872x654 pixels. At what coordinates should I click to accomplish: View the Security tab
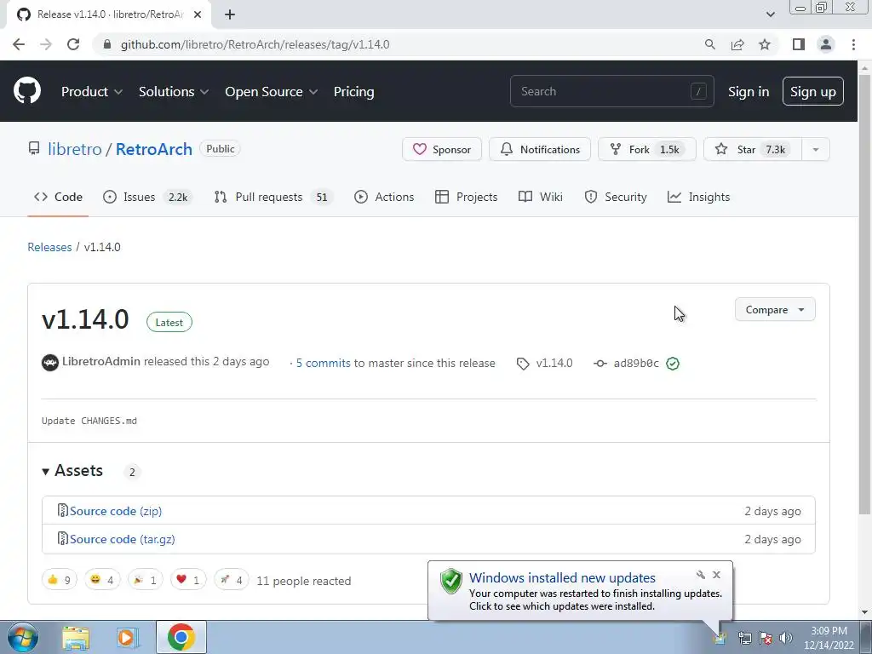(x=616, y=197)
